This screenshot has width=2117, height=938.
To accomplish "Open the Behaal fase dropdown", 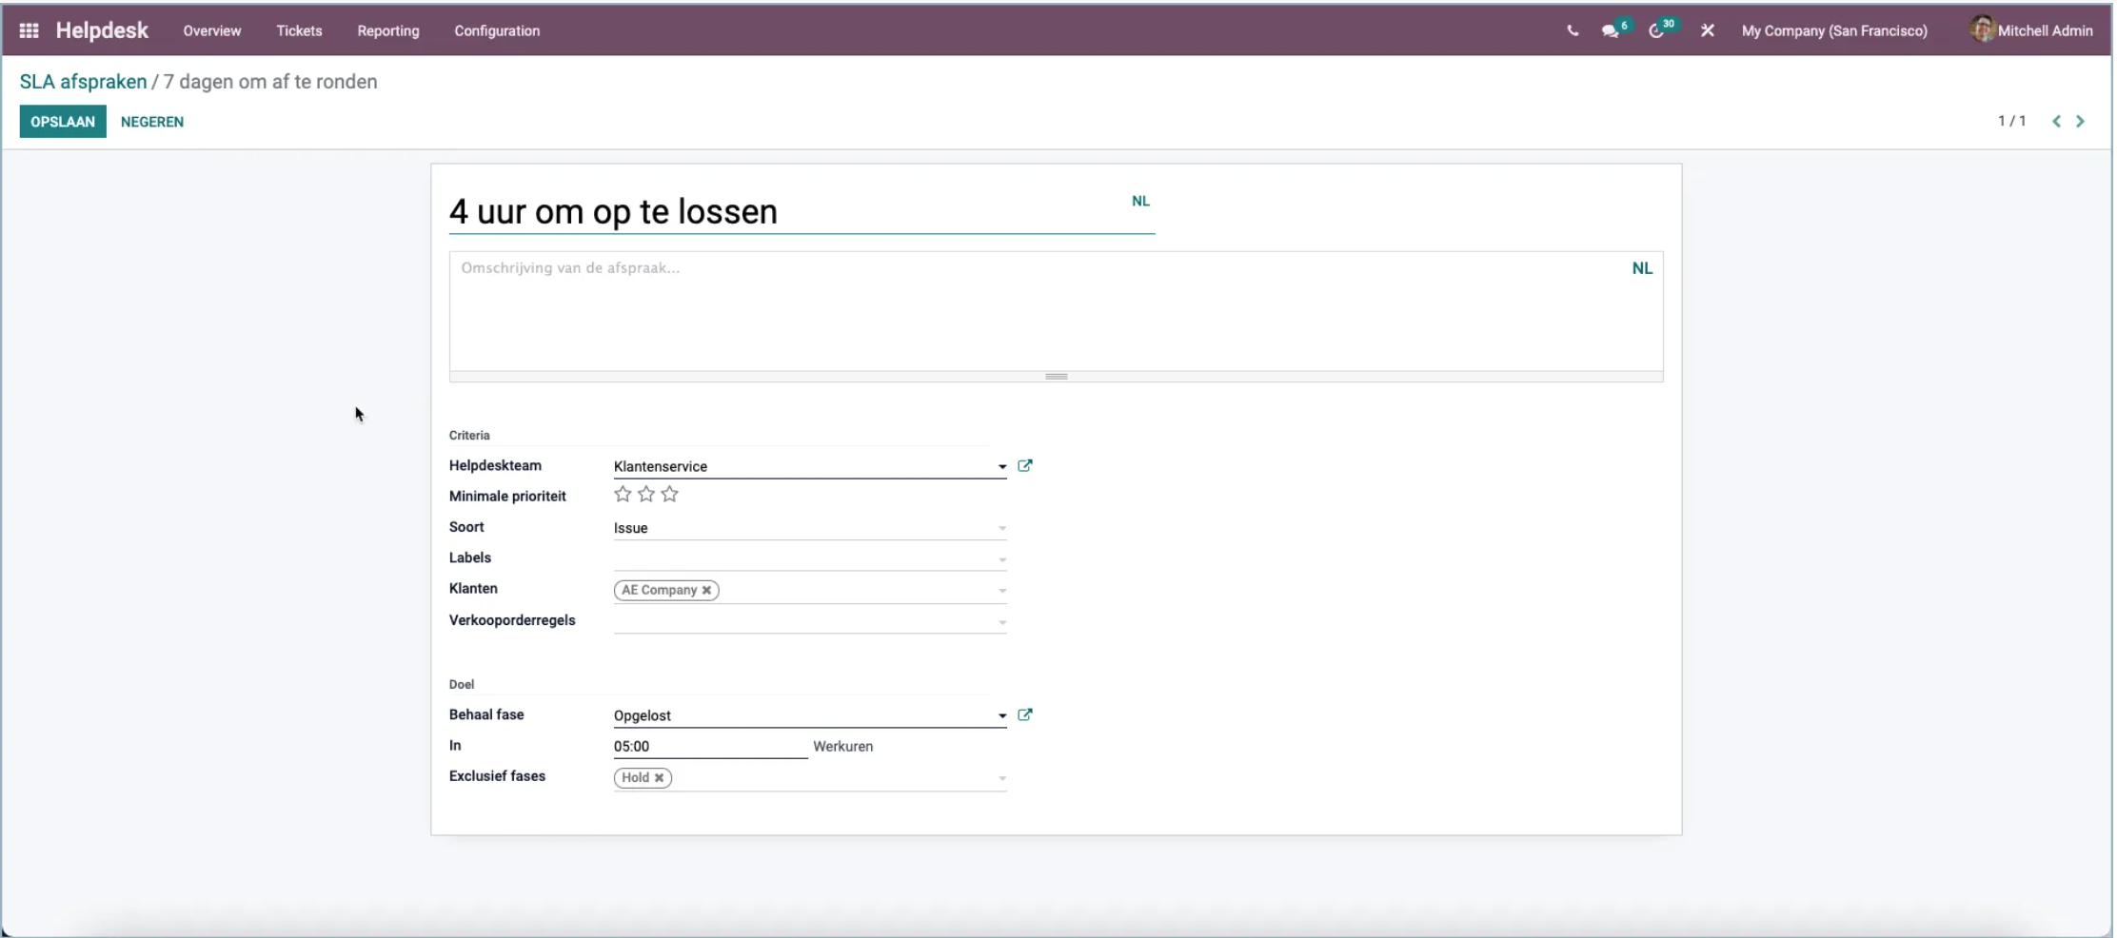I will pyautogui.click(x=1000, y=715).
